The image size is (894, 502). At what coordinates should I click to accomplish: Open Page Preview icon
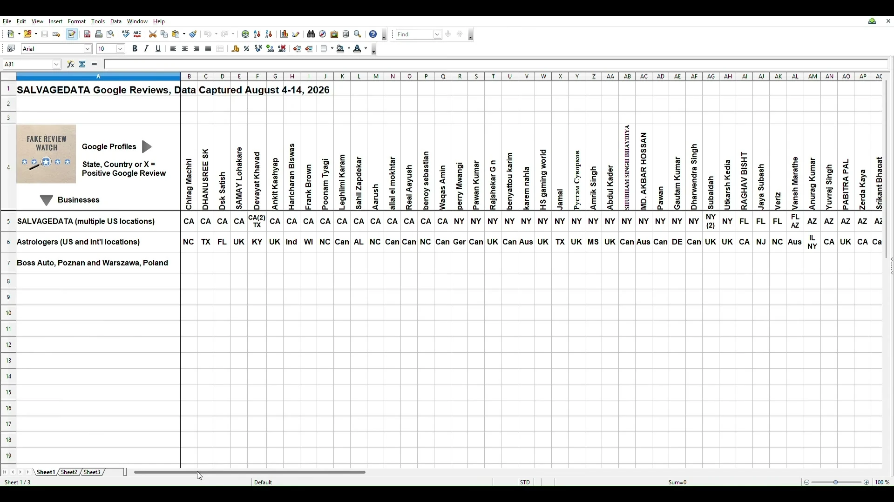pos(110,34)
